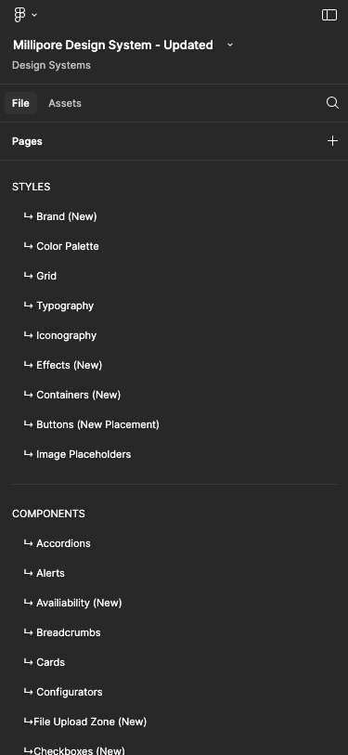Collapse the Pages section header
Screen dimensions: 348x755
(x=27, y=141)
